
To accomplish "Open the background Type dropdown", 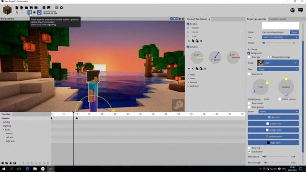I will 278,69.
